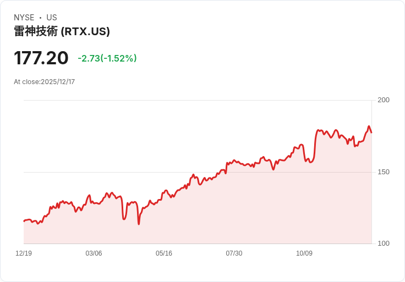
Task: Click the chart line's leftmost starting point
Action: pyautogui.click(x=24, y=221)
